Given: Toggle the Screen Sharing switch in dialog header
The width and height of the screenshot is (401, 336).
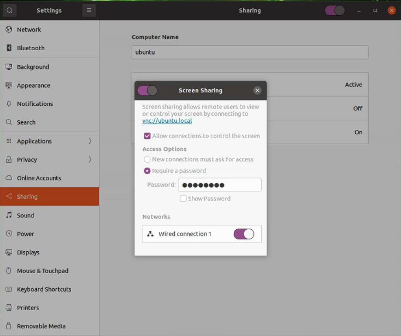Looking at the screenshot, I should (x=147, y=90).
